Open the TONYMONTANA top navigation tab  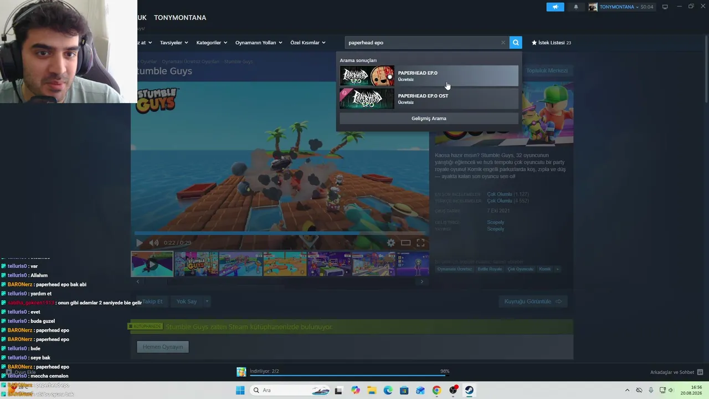pos(180,18)
